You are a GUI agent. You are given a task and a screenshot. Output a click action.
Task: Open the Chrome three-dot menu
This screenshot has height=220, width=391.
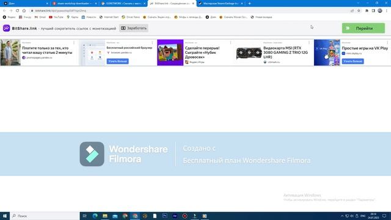[387, 11]
